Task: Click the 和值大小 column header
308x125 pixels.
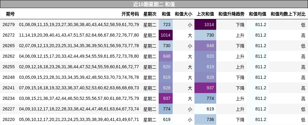Action: [x=184, y=14]
